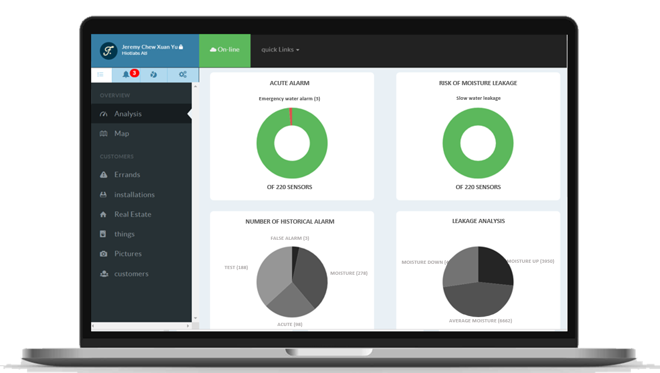Click the "LEAKAGE ANALYSIS" card title

pos(479,221)
